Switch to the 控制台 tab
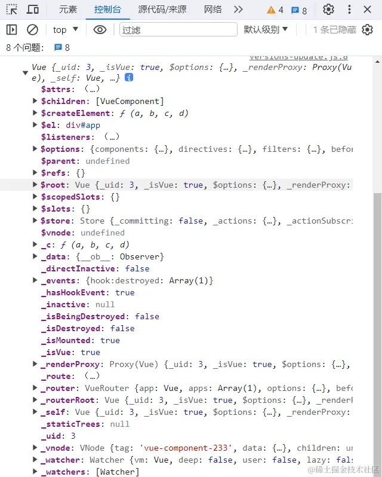This screenshot has height=477, width=382. pos(107,10)
